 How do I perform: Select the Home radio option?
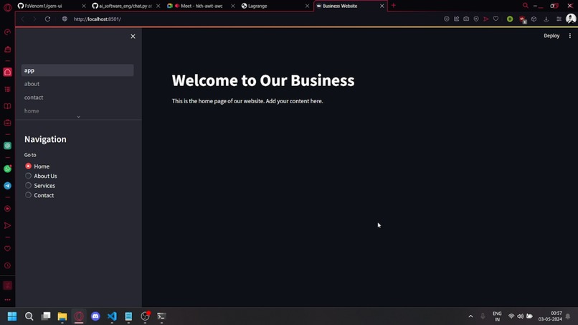[28, 166]
